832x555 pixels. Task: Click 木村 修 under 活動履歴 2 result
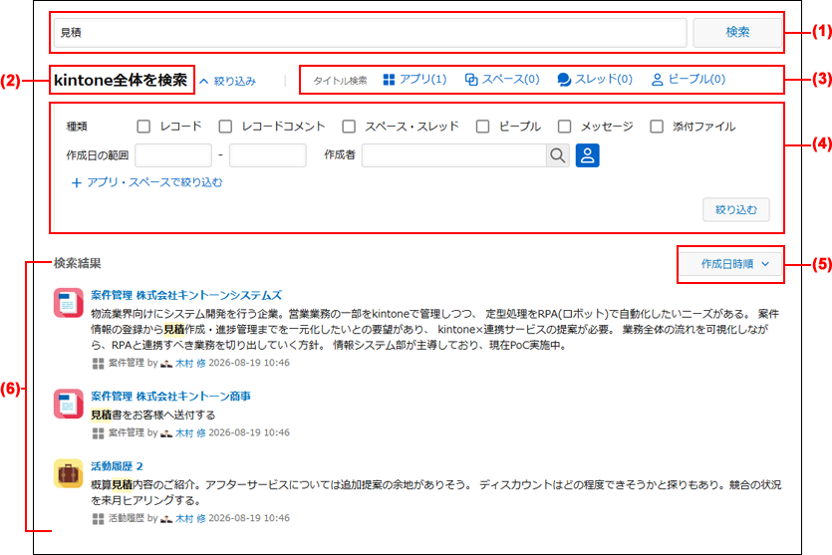[190, 518]
